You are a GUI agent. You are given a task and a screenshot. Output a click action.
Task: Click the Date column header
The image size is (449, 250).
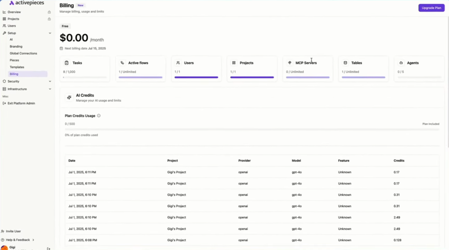pos(72,161)
